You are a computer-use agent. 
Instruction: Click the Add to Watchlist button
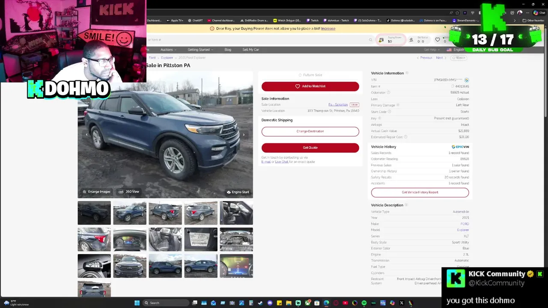pyautogui.click(x=310, y=86)
